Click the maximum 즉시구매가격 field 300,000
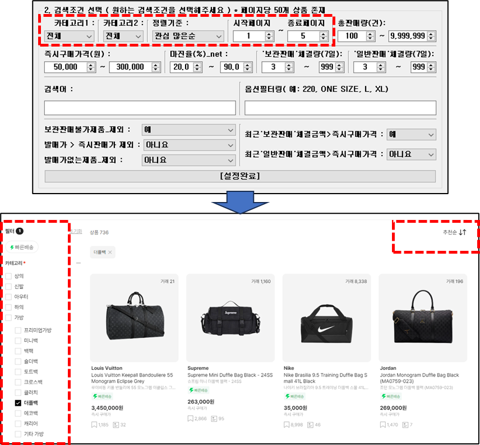Viewport: 480px width, 445px height. coord(135,67)
